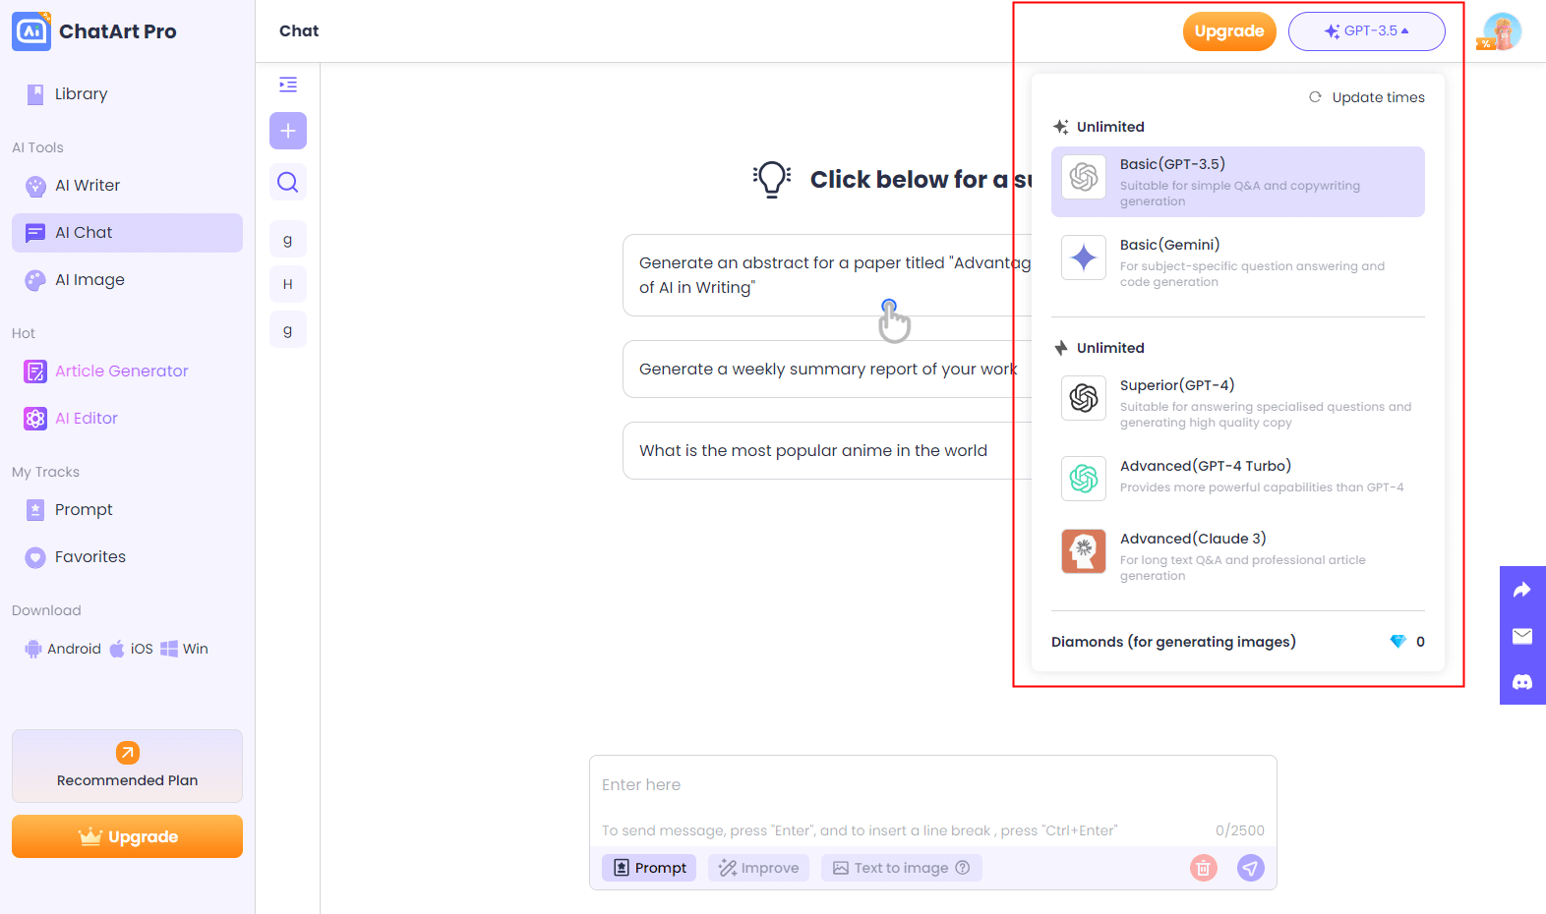Select the weekly summary report suggestion
This screenshot has width=1546, height=914.
pyautogui.click(x=827, y=370)
